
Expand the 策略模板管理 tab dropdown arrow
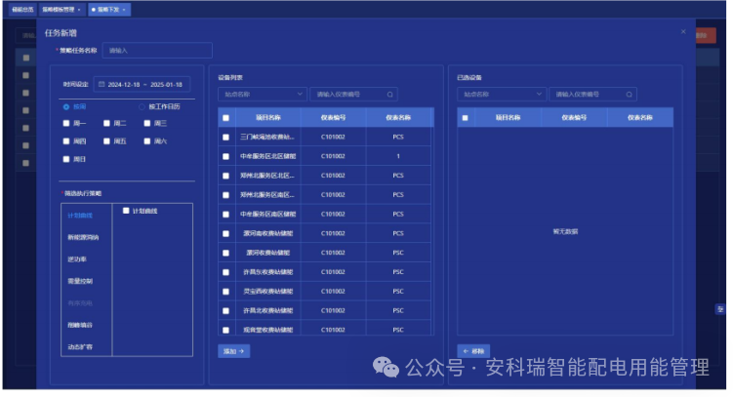(x=79, y=10)
